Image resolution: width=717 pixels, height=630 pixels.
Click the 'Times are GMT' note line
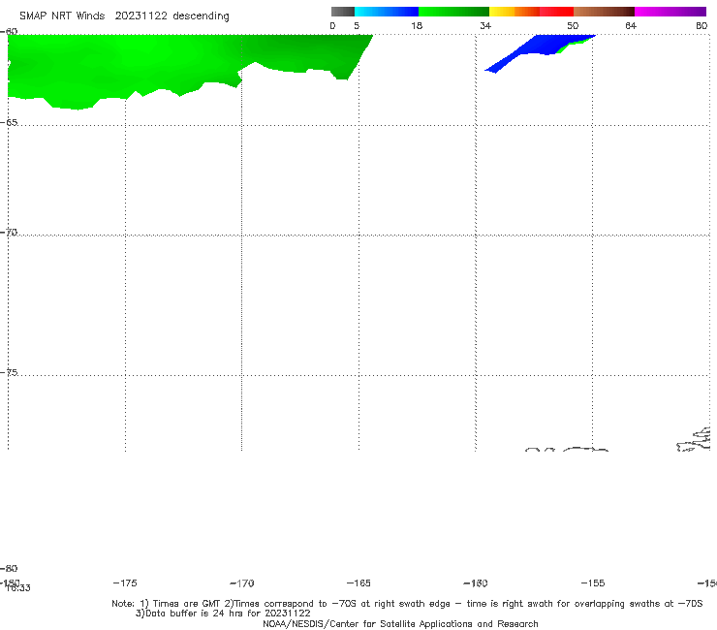coord(407,604)
